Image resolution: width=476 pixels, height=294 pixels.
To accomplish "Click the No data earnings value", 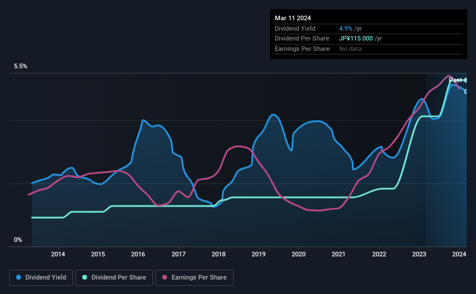I will coord(350,49).
